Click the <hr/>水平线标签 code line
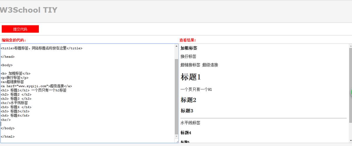The image size is (352, 146). tap(14, 103)
